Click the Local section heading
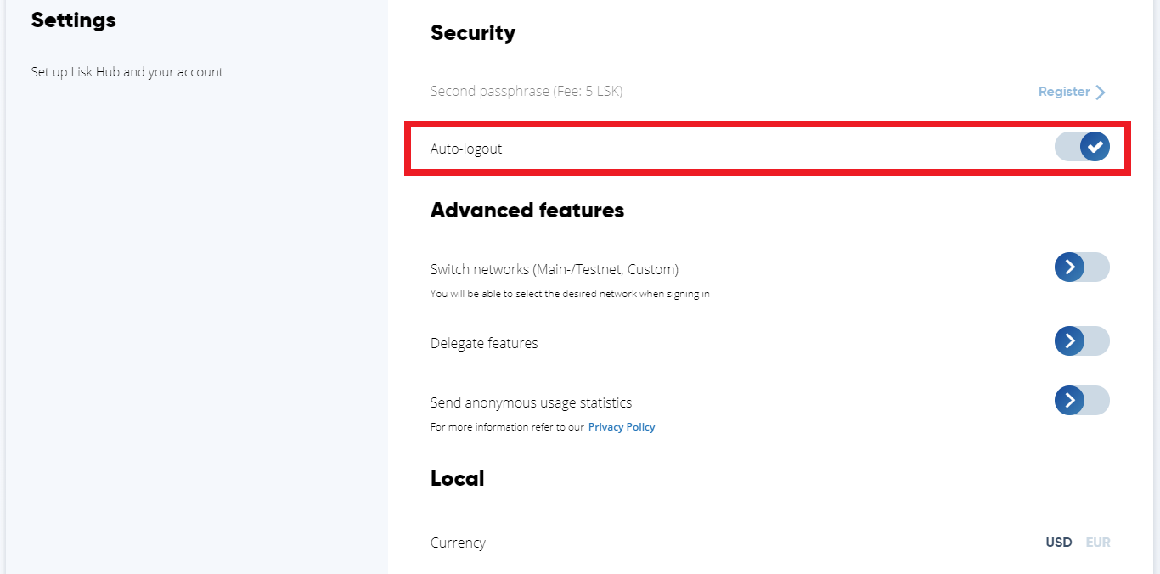 tap(457, 479)
